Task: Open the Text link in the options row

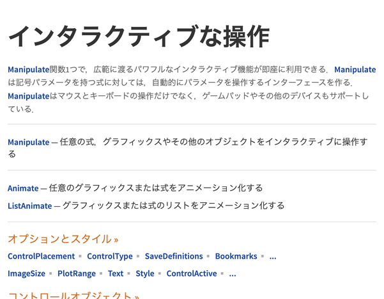Action: (116, 273)
